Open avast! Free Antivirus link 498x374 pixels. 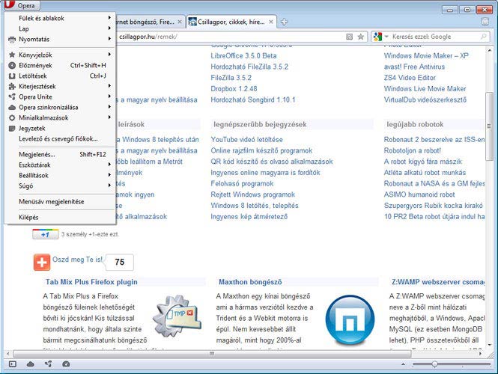414,67
